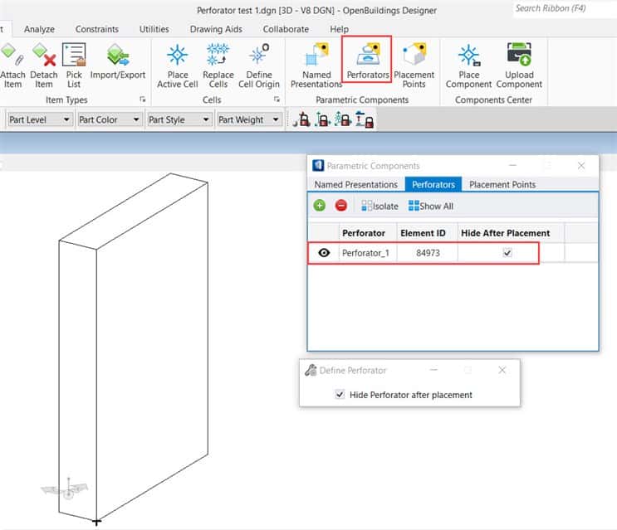Open the Part Weight dropdown
Viewport: 617px width, 530px height.
[249, 119]
